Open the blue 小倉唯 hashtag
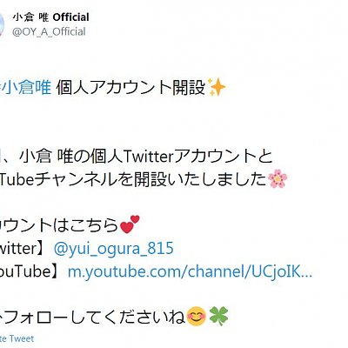 (25, 88)
